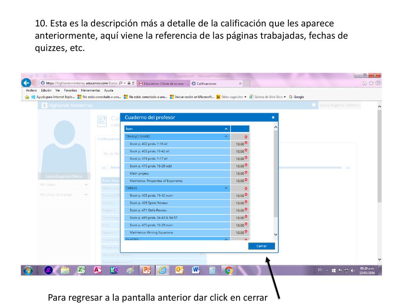This screenshot has height=307, width=410.
Task: Click dialog scrollbar down arrow
Action: click(x=275, y=234)
